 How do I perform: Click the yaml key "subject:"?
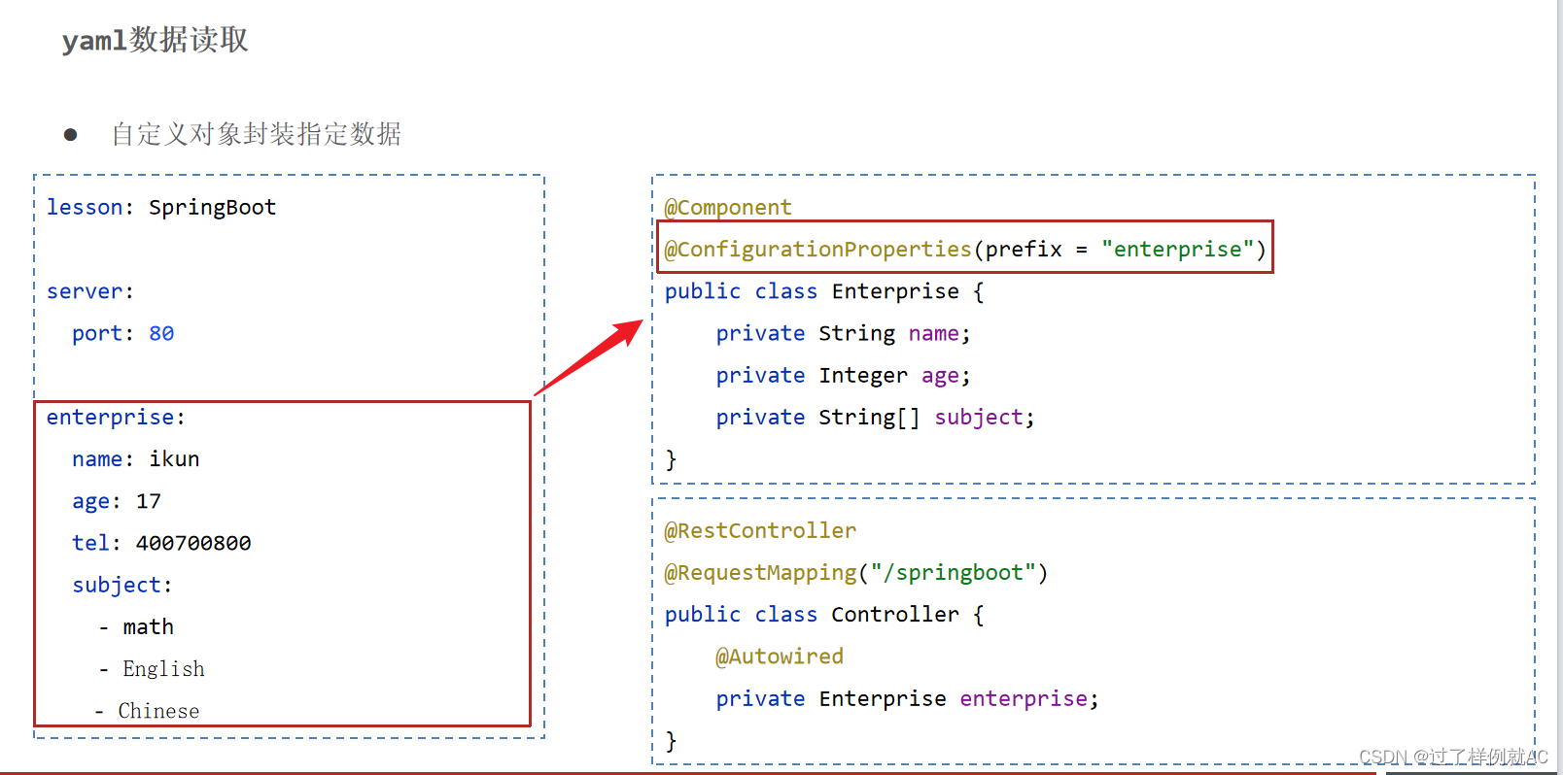[122, 585]
